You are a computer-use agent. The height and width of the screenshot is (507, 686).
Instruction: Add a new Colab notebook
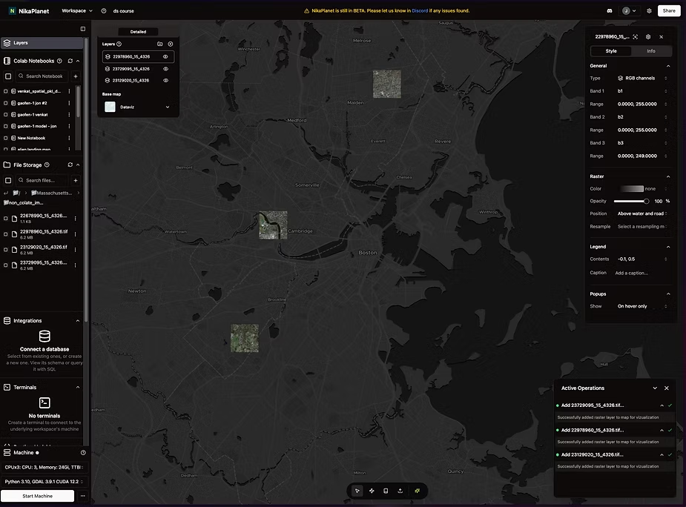click(76, 76)
